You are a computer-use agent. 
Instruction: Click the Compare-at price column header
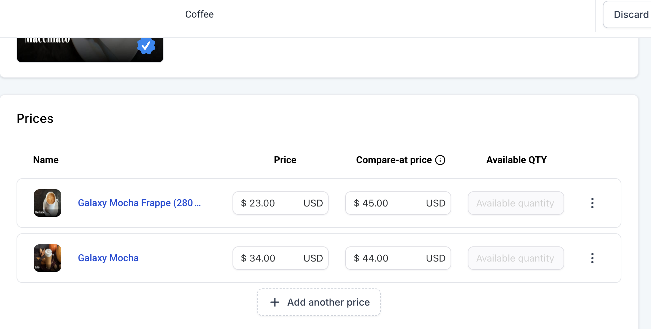click(x=394, y=160)
